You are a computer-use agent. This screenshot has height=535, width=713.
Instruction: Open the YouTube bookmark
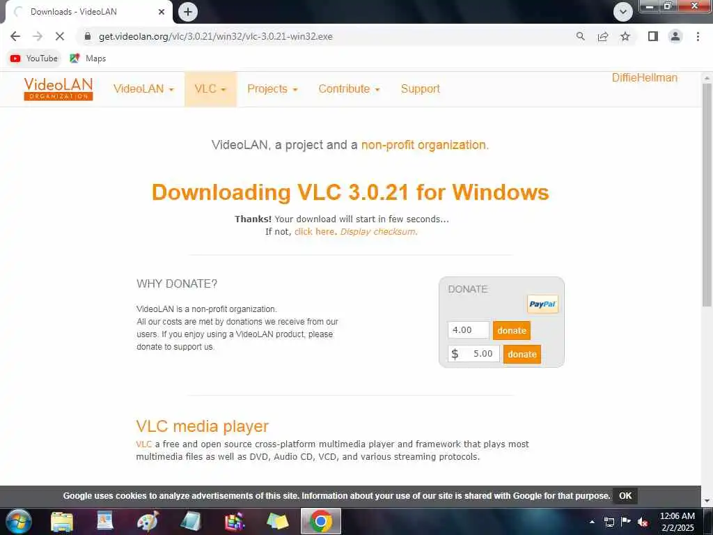point(34,59)
